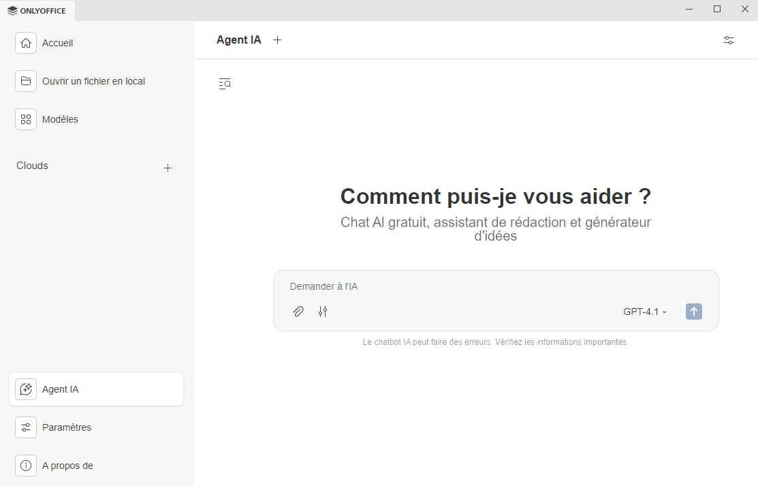Attach a file with the paperclip icon
758x486 pixels.
[298, 312]
